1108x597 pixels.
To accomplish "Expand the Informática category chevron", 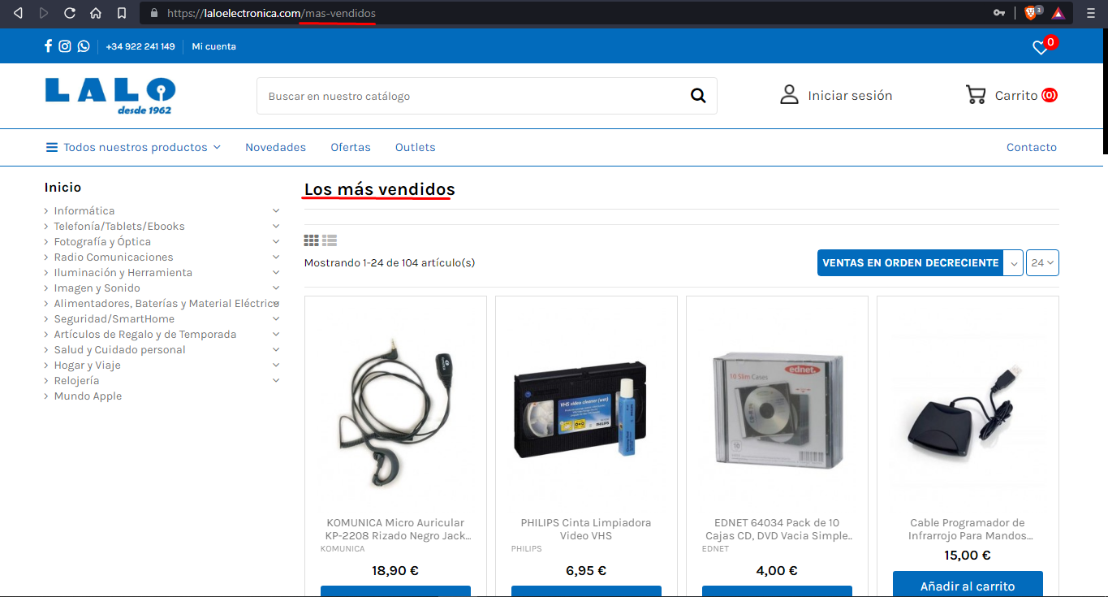I will [x=276, y=210].
